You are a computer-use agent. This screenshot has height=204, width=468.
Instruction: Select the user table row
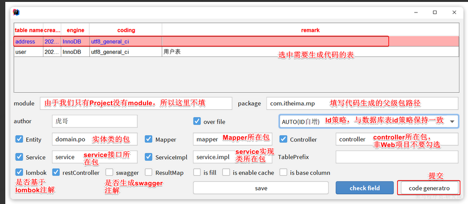pos(236,52)
